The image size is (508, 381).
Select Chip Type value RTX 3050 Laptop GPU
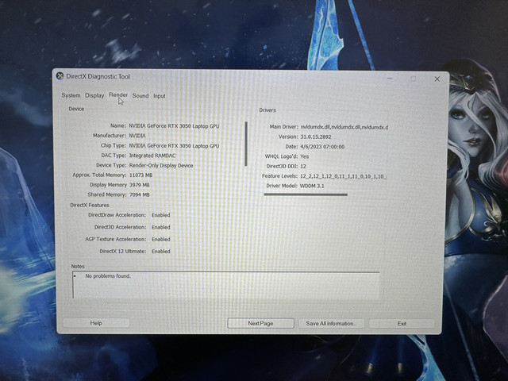pos(174,146)
